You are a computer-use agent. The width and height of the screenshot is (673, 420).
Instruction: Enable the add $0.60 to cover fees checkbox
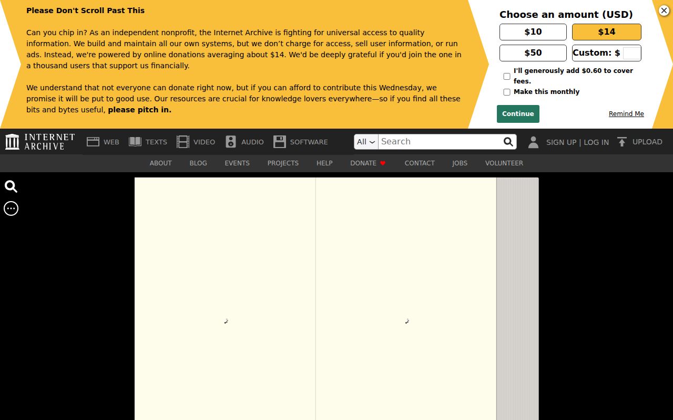tap(507, 76)
